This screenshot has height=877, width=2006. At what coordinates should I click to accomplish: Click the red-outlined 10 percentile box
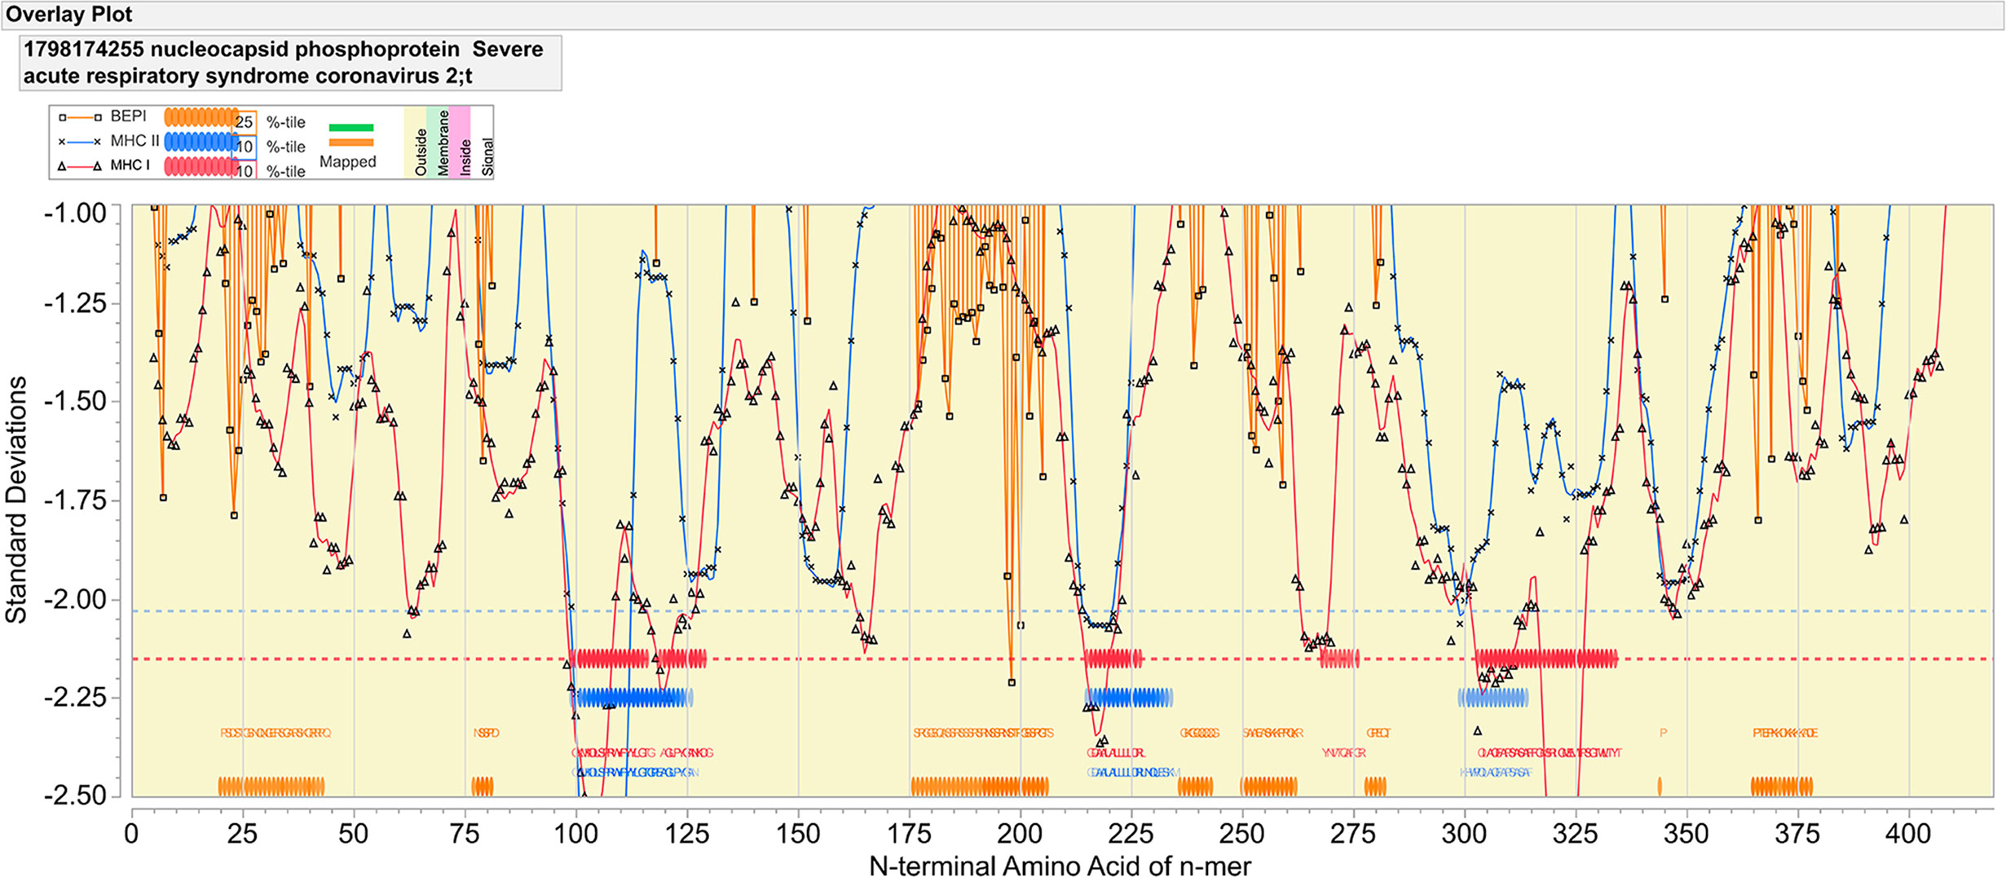(245, 170)
